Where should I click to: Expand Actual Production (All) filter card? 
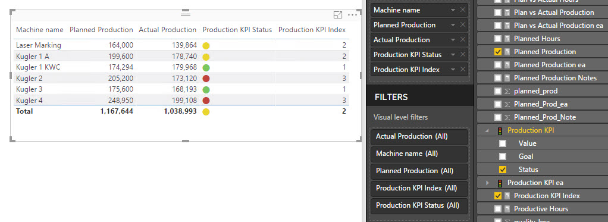[x=419, y=137]
